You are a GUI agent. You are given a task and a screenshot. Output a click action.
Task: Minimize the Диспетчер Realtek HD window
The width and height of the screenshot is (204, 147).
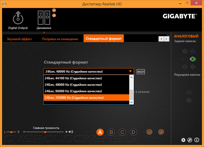[x=180, y=3]
